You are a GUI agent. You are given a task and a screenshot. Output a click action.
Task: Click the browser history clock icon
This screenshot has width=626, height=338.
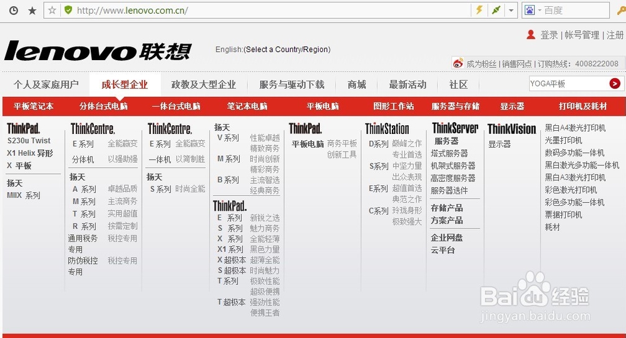[14, 11]
